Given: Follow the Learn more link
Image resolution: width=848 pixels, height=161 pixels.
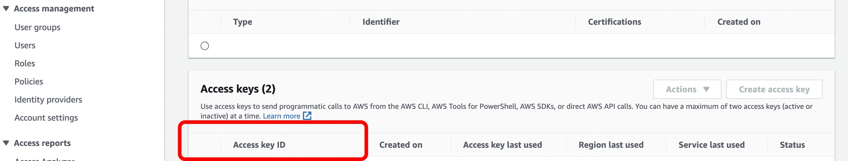Looking at the screenshot, I should (x=282, y=116).
